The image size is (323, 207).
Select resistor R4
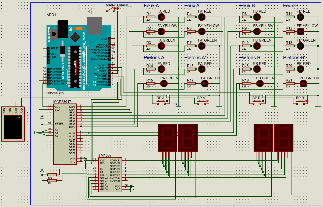point(191,17)
